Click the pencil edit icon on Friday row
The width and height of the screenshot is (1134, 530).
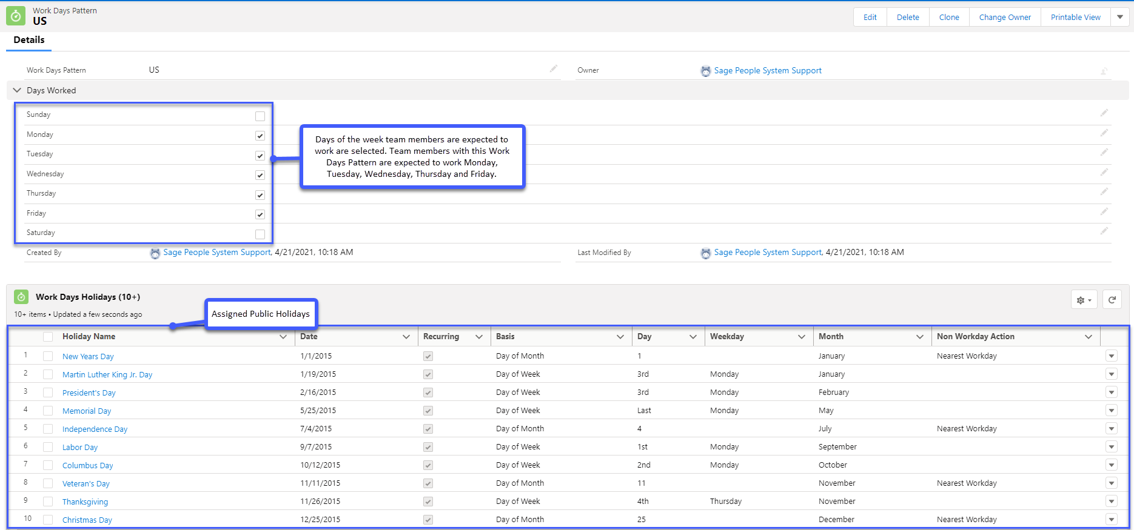pyautogui.click(x=1104, y=211)
